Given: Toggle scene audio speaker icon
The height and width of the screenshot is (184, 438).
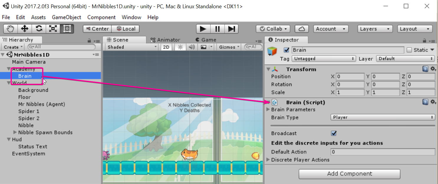Looking at the screenshot, I should click(192, 47).
